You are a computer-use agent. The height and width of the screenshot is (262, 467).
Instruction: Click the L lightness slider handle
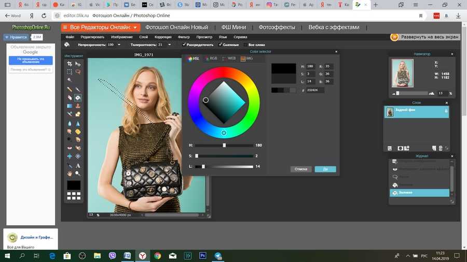(203, 166)
